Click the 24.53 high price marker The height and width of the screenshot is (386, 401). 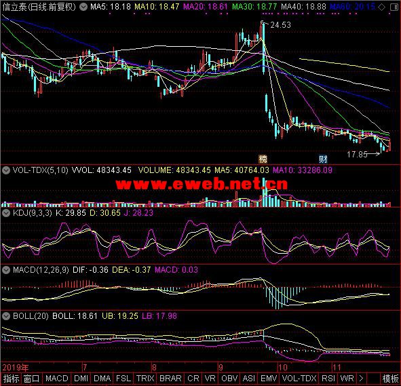[280, 25]
